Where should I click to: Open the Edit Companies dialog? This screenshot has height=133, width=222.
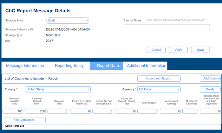(x=25, y=120)
